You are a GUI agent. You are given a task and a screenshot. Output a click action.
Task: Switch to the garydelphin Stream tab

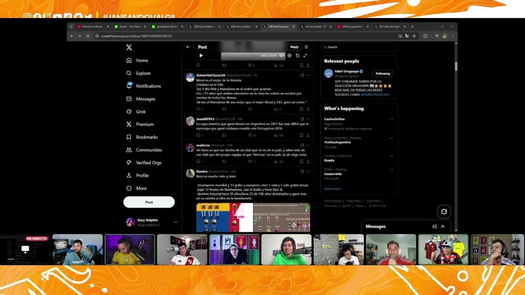167,27
